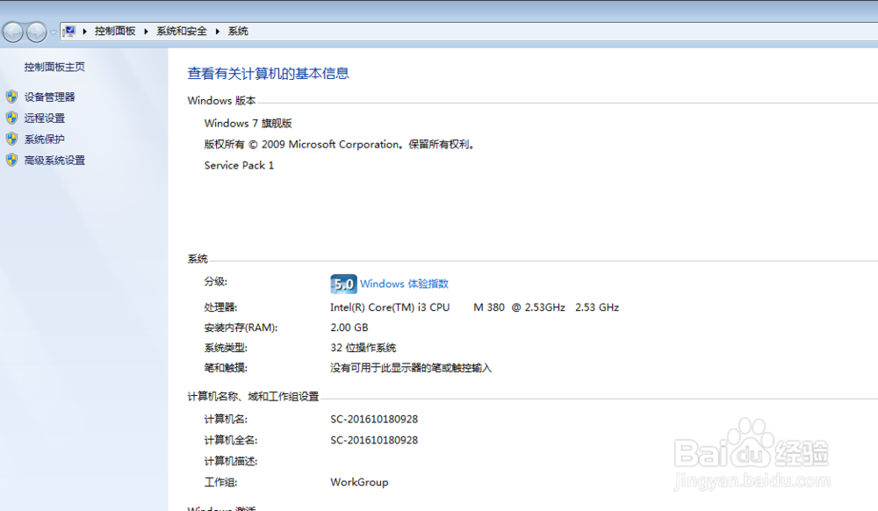This screenshot has height=511, width=878.
Task: Open 设备管理器 link
Action: pos(49,97)
